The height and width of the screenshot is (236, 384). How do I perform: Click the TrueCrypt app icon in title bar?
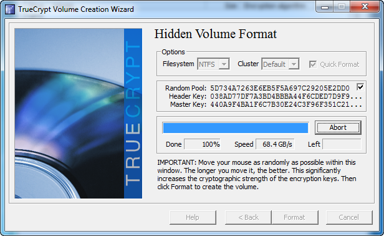tap(10, 9)
